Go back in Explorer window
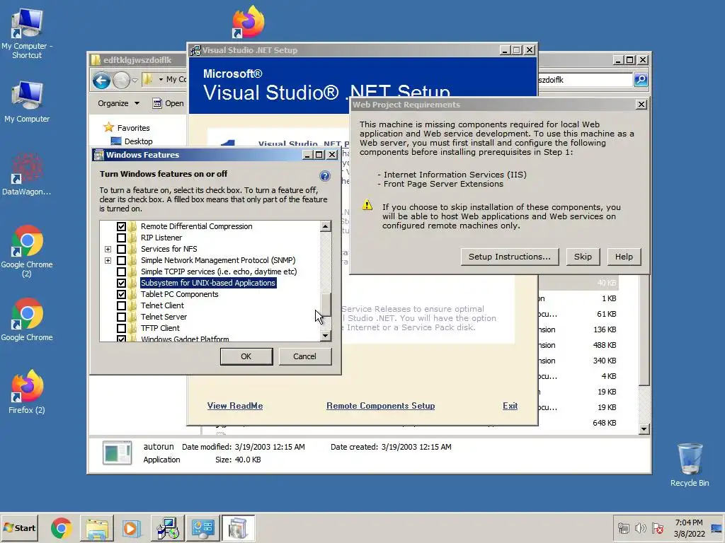This screenshot has height=543, width=725. point(101,81)
